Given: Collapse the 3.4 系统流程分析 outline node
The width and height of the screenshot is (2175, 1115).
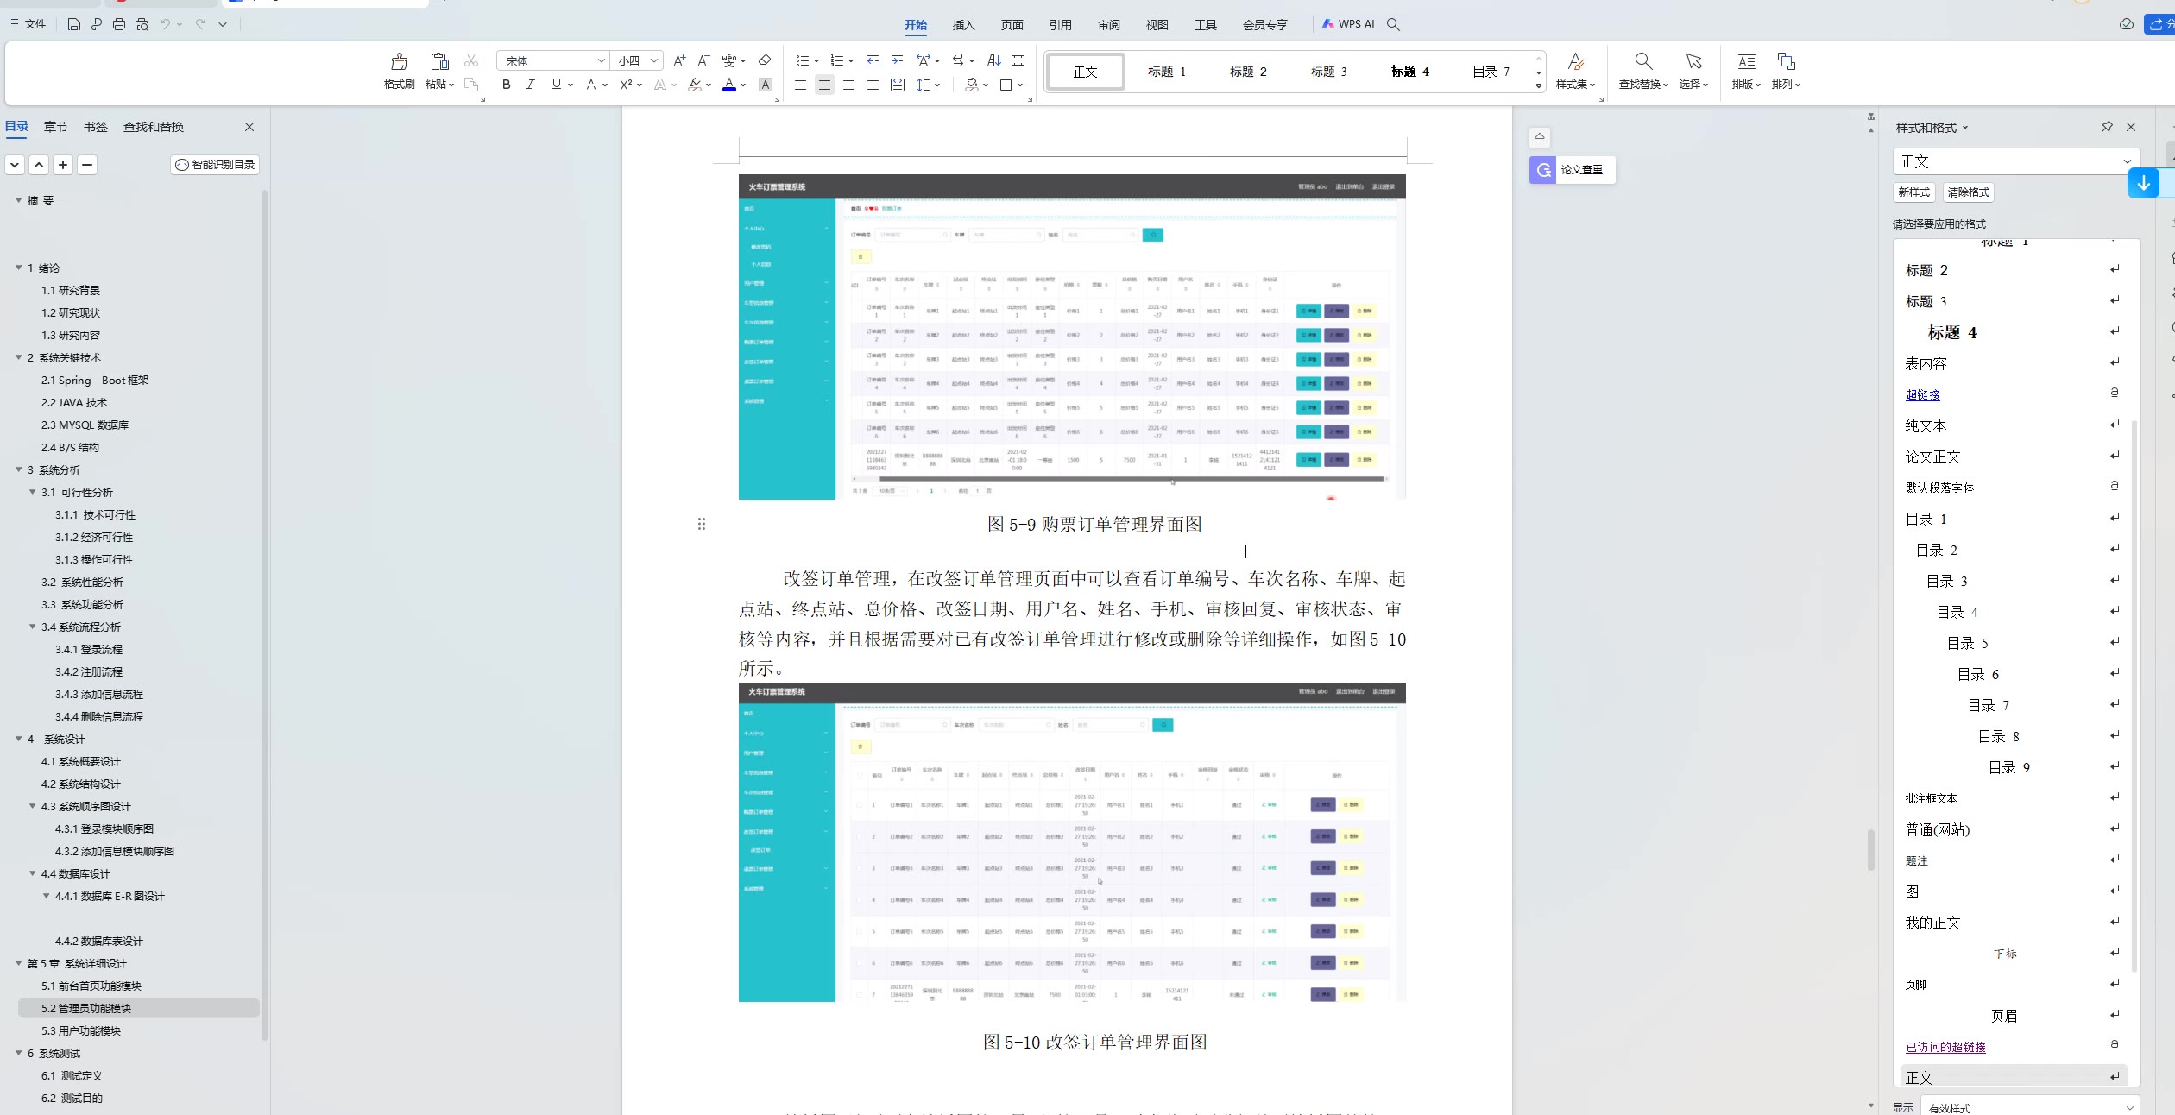Looking at the screenshot, I should 33,627.
